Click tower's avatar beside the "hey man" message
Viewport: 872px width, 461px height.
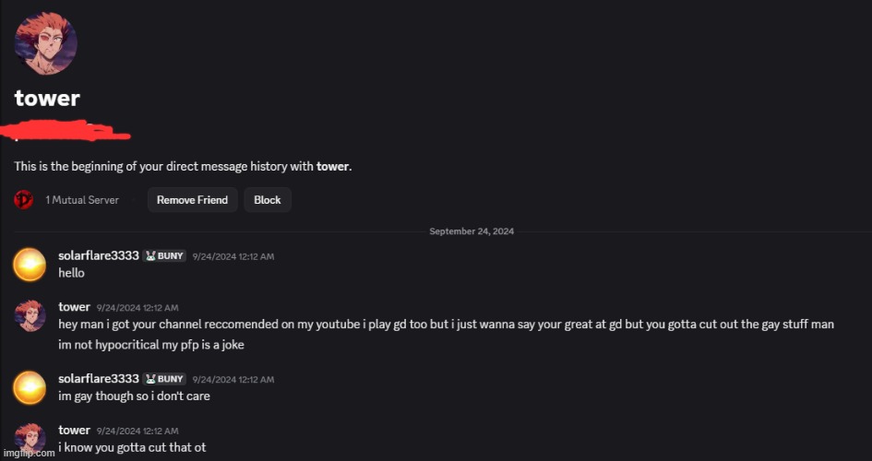pyautogui.click(x=30, y=315)
